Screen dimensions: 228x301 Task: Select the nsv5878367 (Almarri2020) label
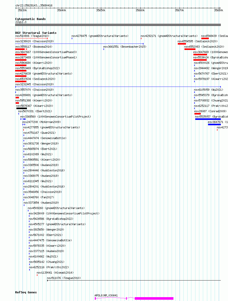click(35, 106)
